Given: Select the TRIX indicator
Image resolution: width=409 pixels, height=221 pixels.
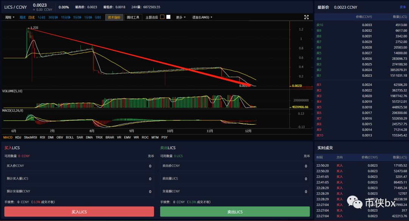Looking at the screenshot, I should (x=99, y=138).
